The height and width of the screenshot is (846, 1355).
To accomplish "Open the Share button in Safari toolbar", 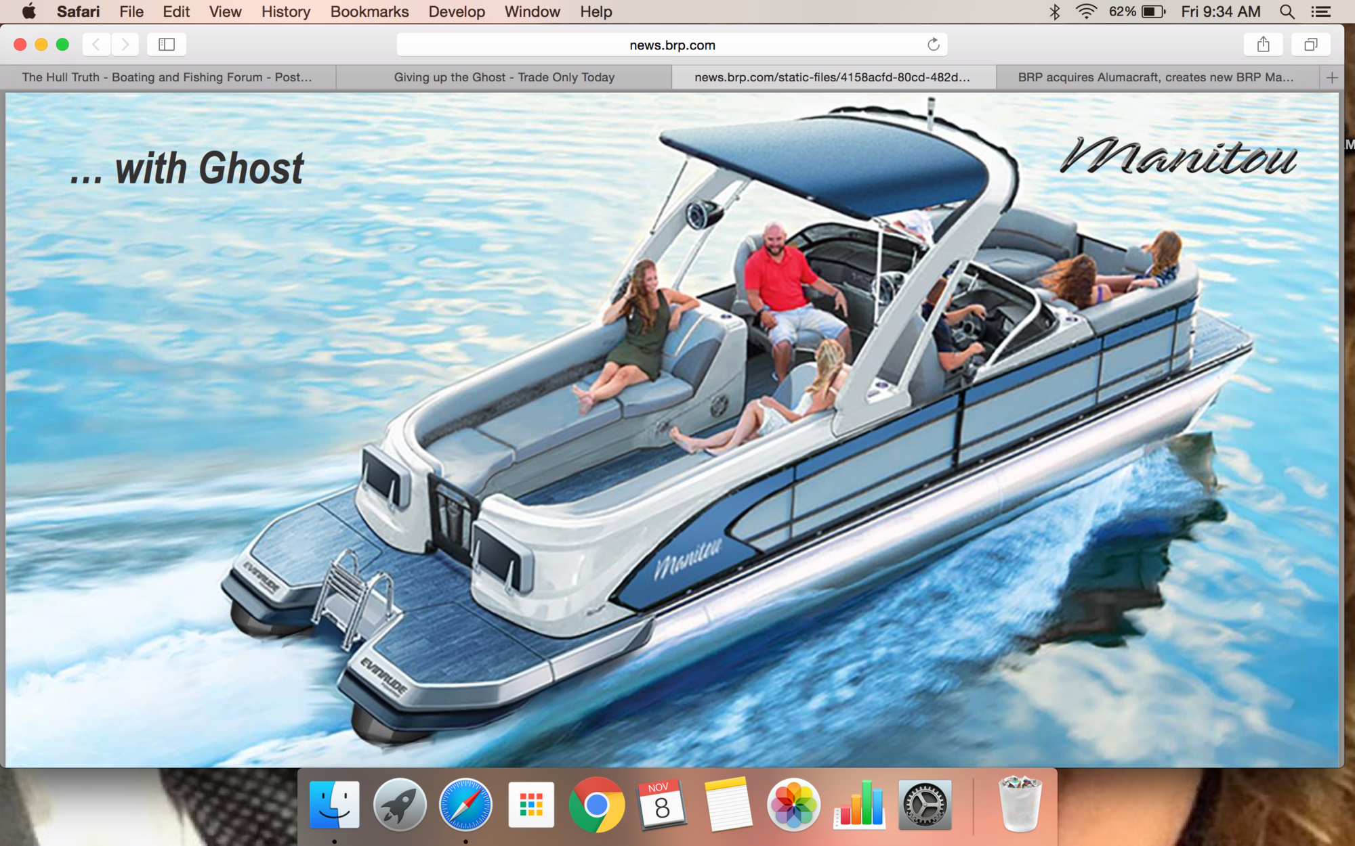I will (x=1263, y=45).
